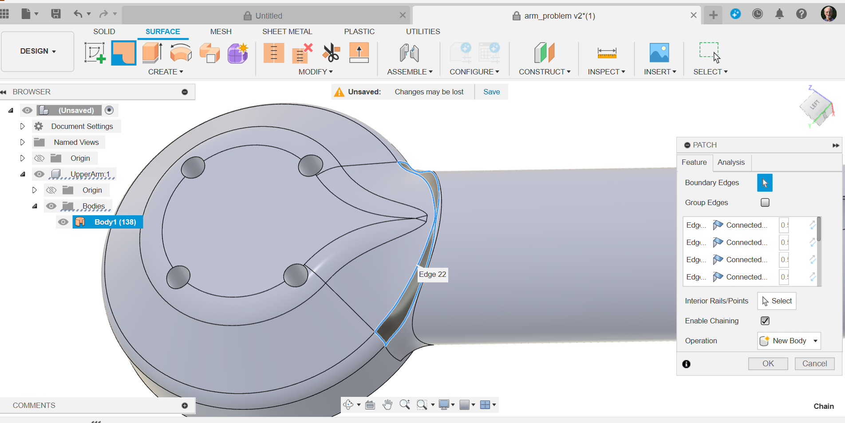Select the Stitch tool
Viewport: 845px width, 423px height.
274,53
